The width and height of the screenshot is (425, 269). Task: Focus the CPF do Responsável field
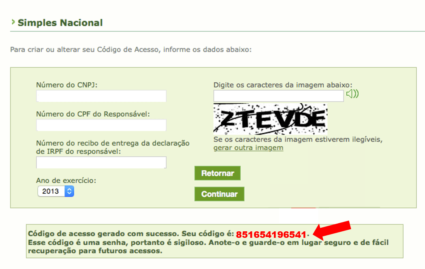click(101, 125)
